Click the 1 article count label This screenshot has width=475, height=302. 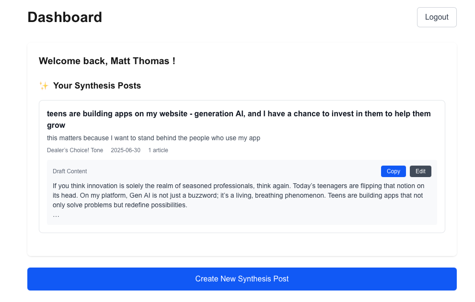pyautogui.click(x=158, y=150)
